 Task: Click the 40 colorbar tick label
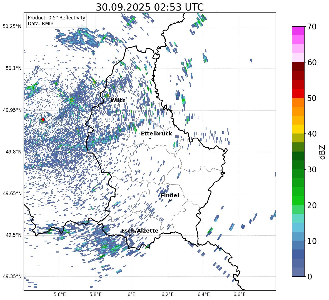[x=312, y=134]
